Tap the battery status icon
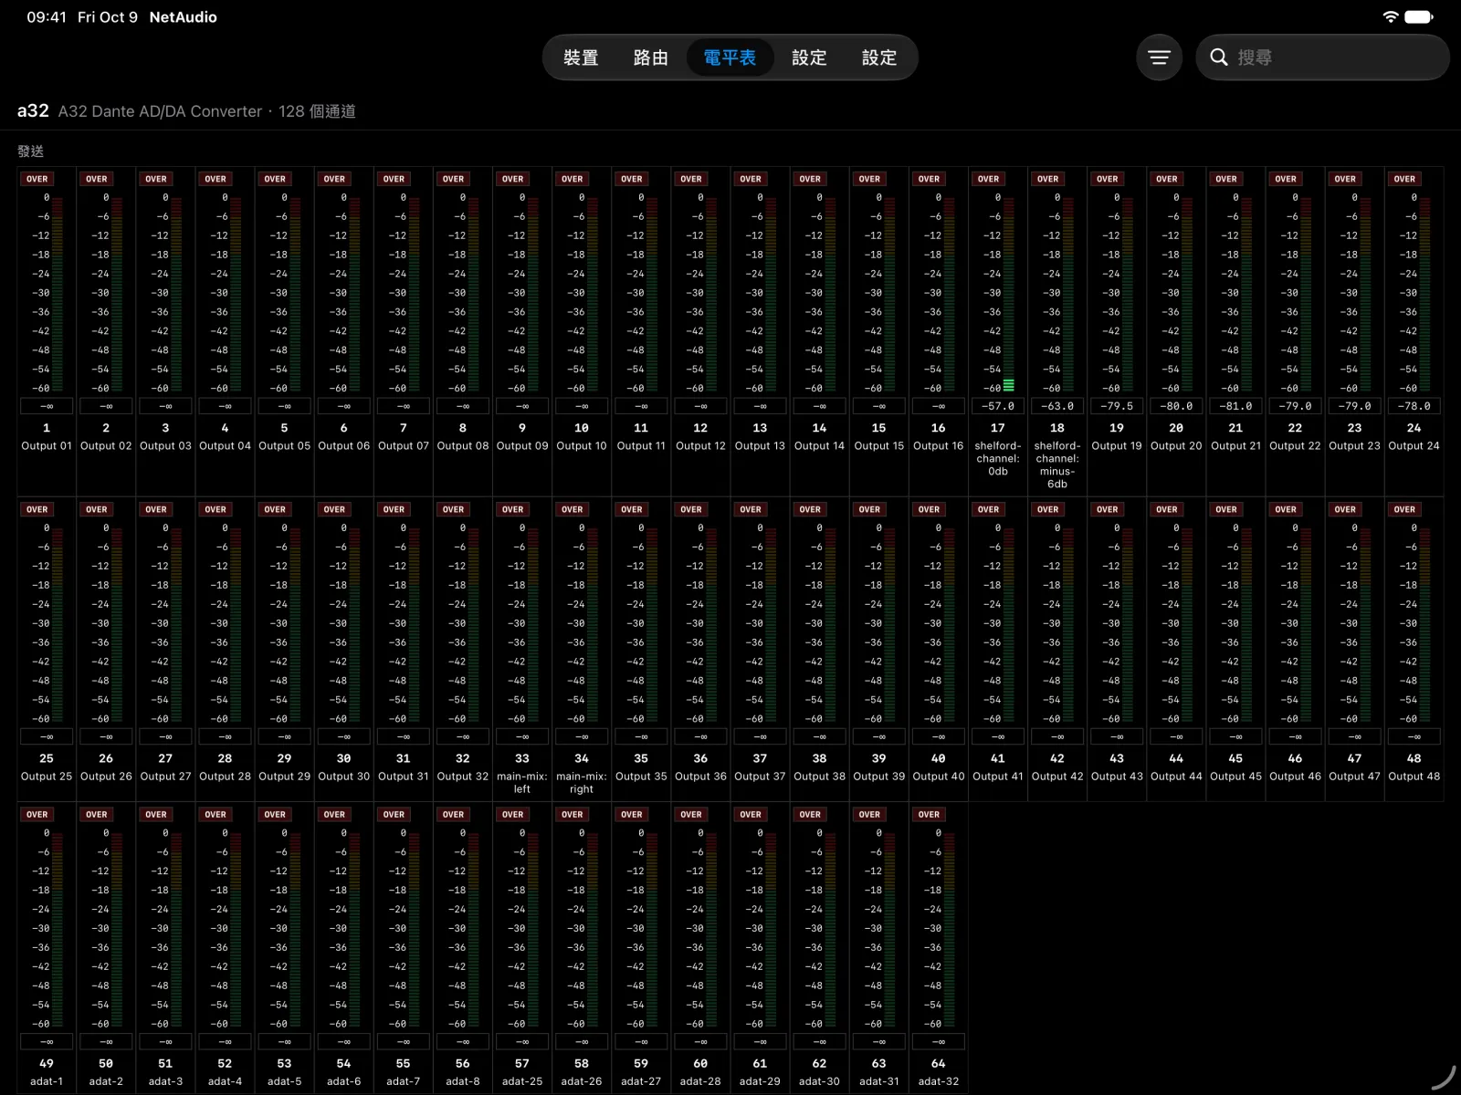This screenshot has width=1461, height=1095. [1419, 17]
